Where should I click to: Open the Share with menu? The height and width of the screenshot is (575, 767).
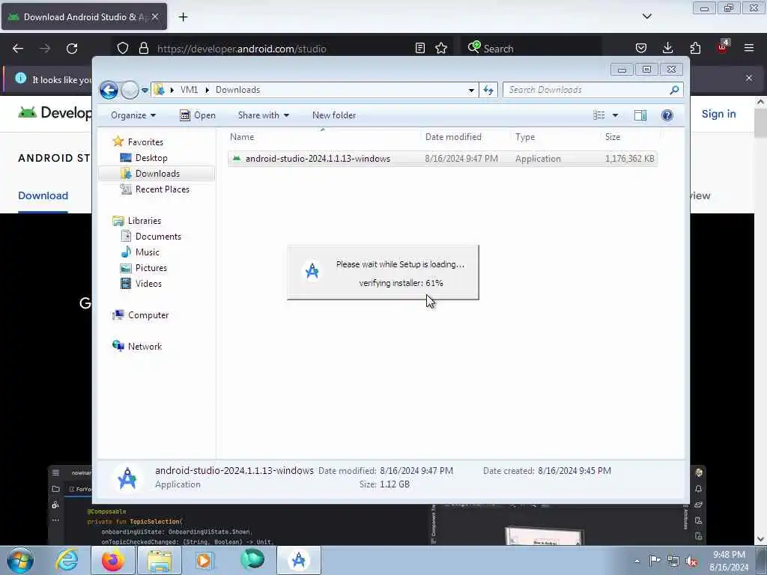coord(263,115)
